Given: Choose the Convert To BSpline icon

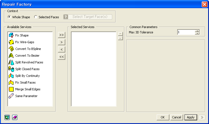Looking at the screenshot, I should [11, 49].
